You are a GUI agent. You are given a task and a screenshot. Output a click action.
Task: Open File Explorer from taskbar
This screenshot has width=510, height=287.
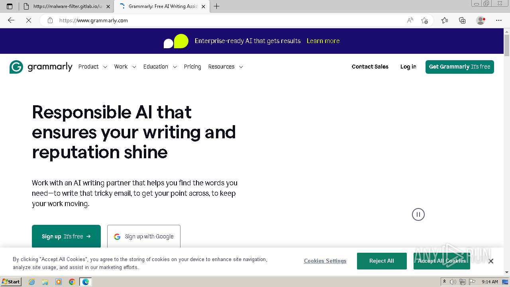pyautogui.click(x=45, y=282)
